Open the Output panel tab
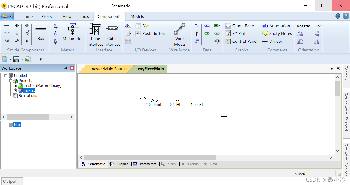The height and width of the screenshot is (185, 350). (12, 181)
